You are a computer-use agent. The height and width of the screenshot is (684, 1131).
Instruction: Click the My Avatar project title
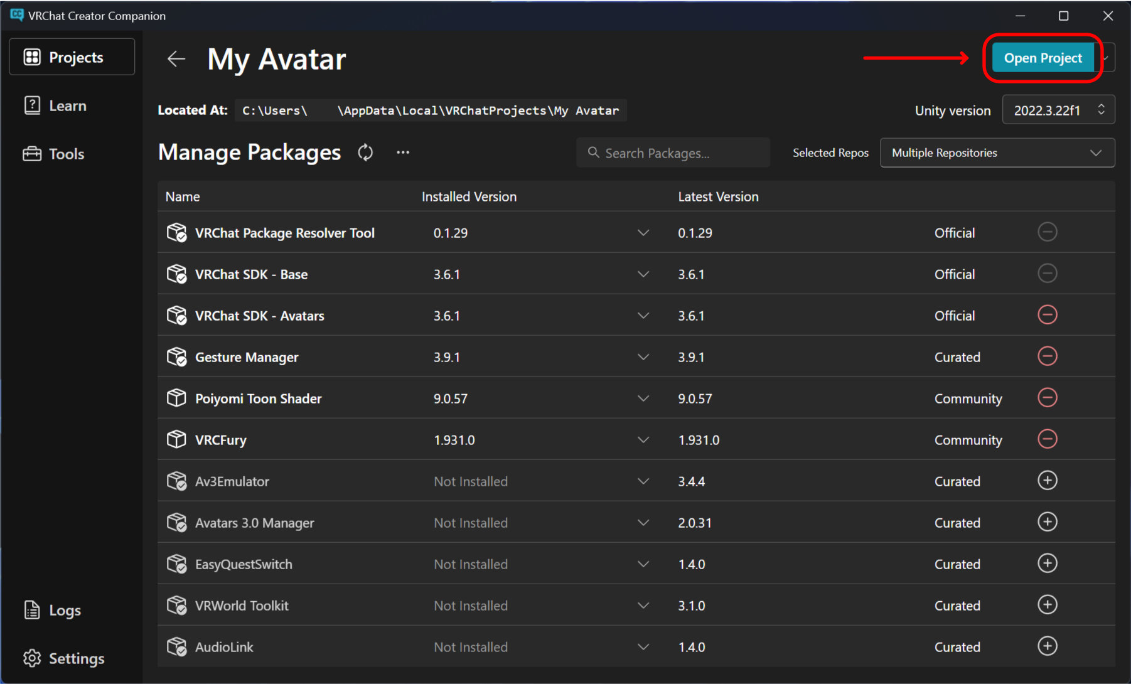point(276,60)
